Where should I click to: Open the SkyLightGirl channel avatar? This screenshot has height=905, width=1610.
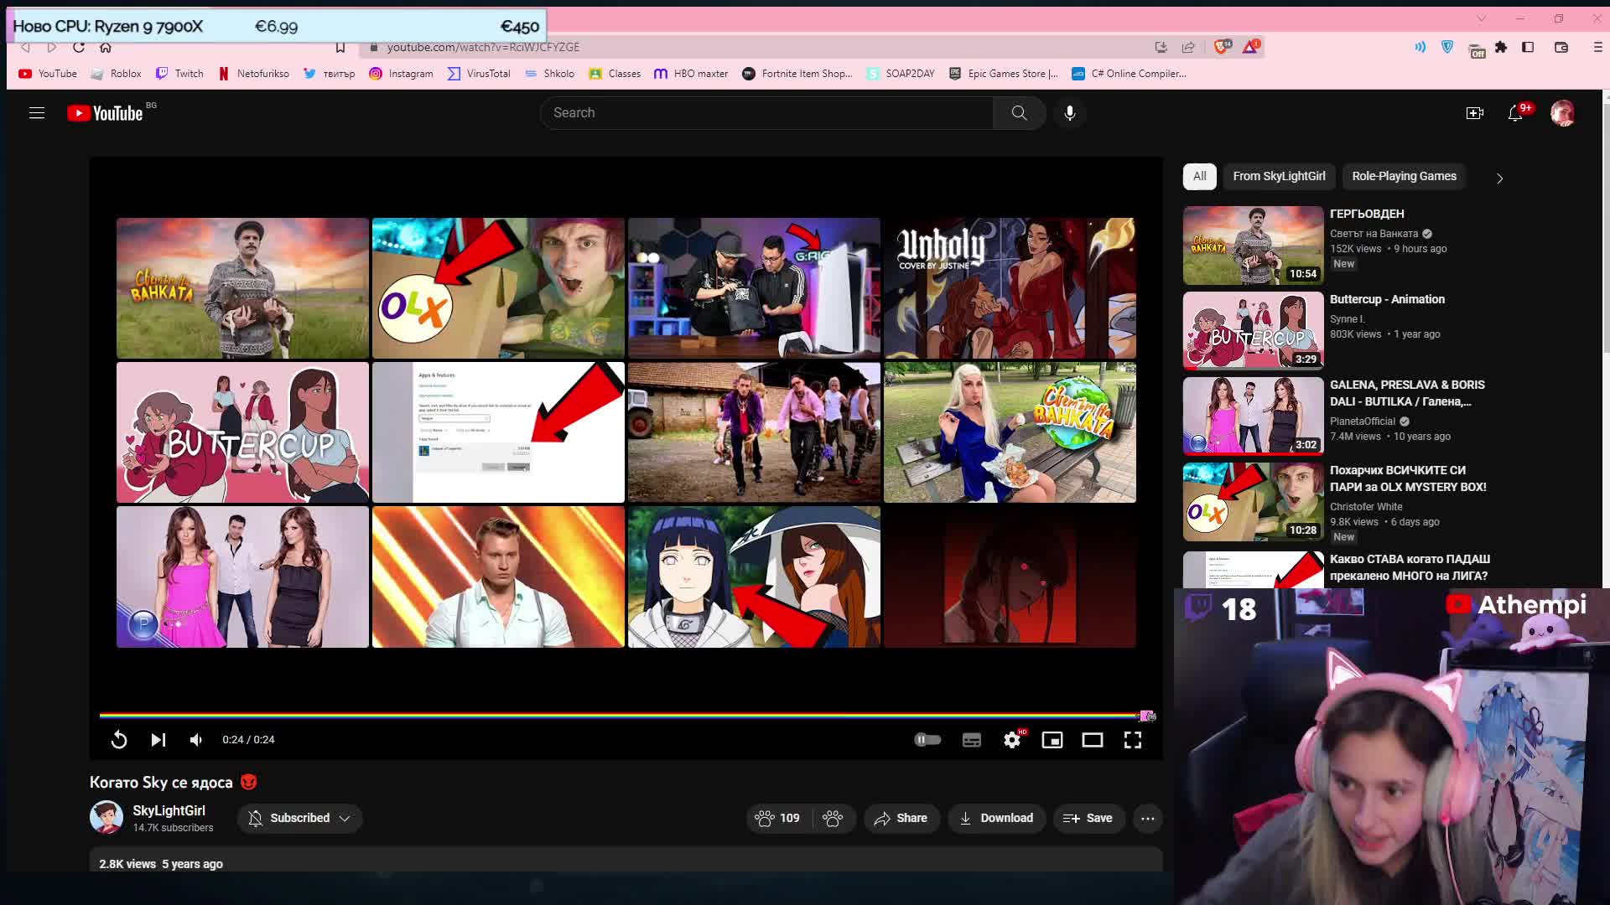(106, 817)
